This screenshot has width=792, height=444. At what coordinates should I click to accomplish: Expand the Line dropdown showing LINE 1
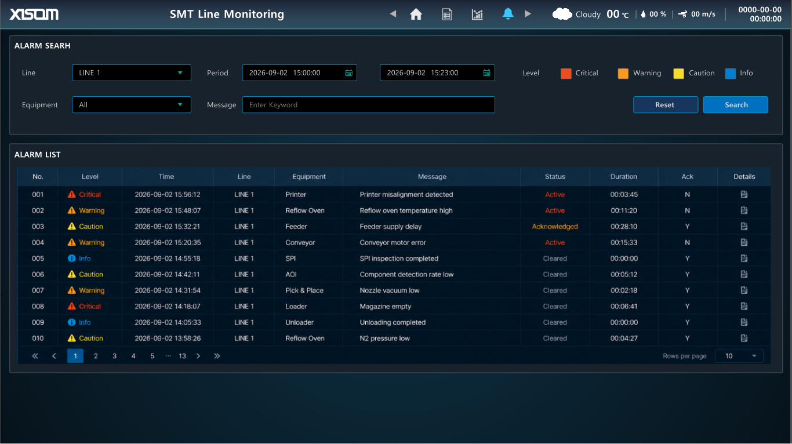(132, 72)
